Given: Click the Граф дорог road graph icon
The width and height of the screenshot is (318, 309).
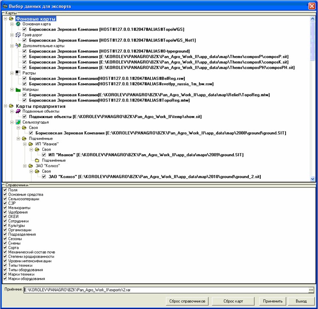Looking at the screenshot, I should [18, 35].
